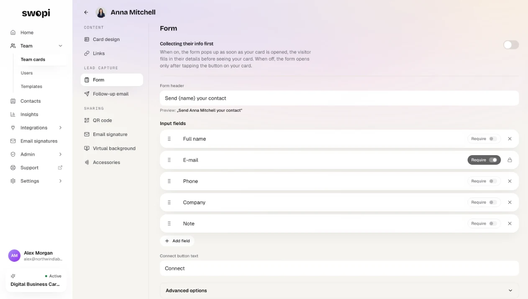Screen dimensions: 528x299
Task: Expand the Admin submenu chevron
Action: point(60,155)
